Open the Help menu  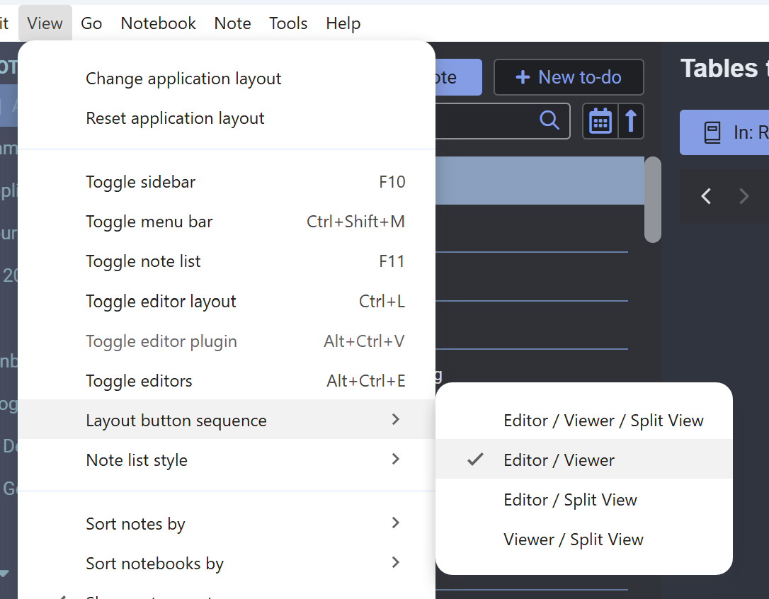click(x=343, y=23)
